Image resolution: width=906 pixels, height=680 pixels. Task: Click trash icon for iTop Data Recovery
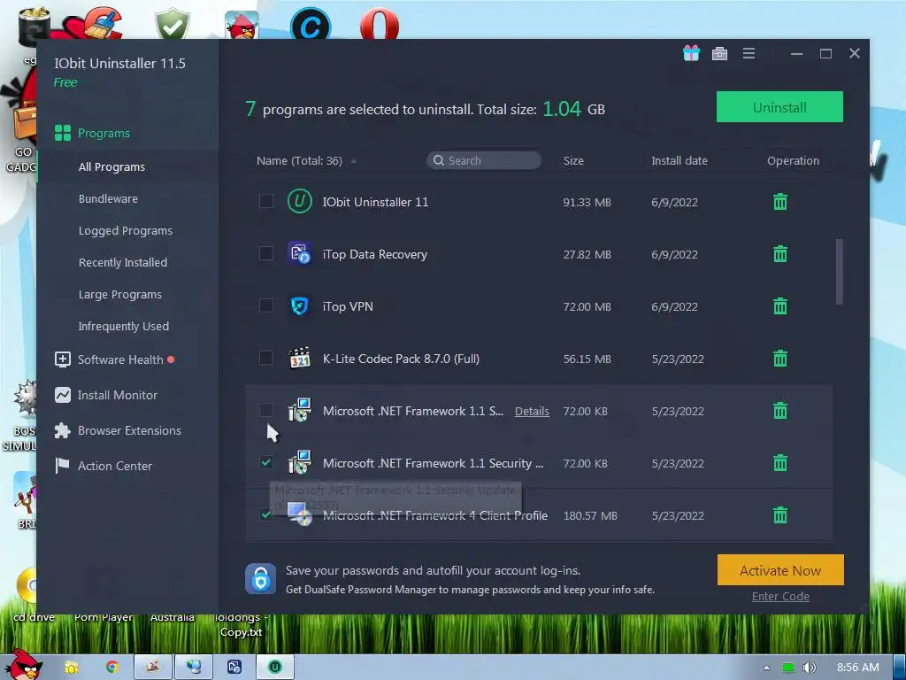pyautogui.click(x=780, y=254)
